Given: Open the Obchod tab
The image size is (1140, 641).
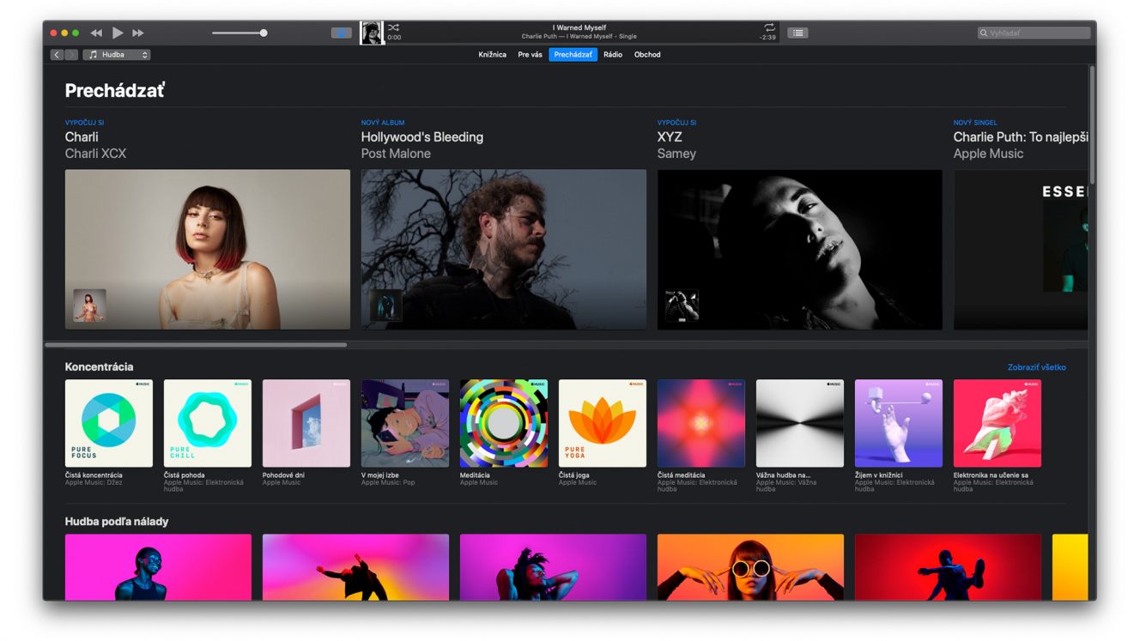Looking at the screenshot, I should [647, 55].
